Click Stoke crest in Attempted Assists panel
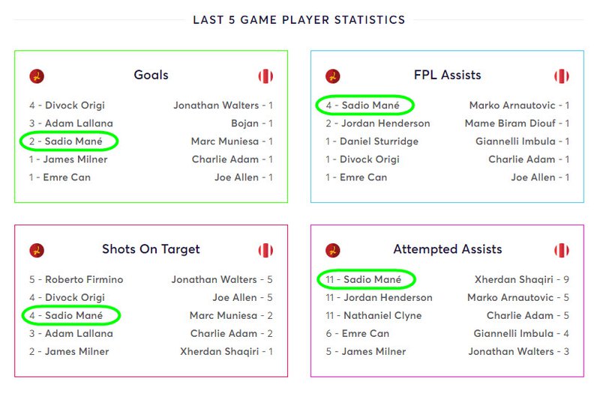600x393 pixels. point(562,251)
